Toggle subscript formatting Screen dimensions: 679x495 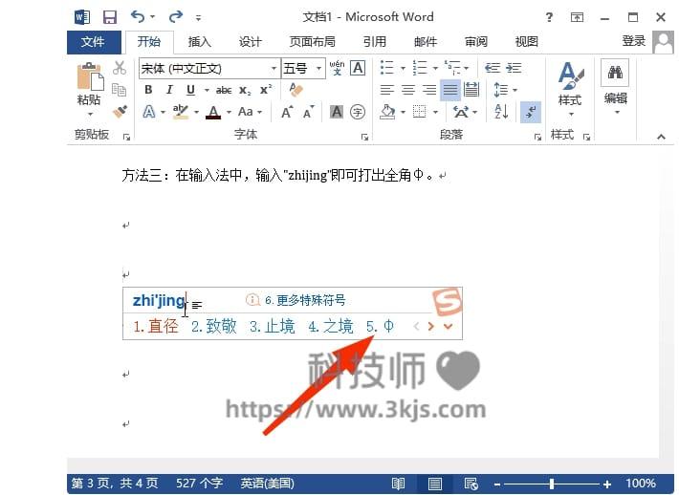click(245, 90)
